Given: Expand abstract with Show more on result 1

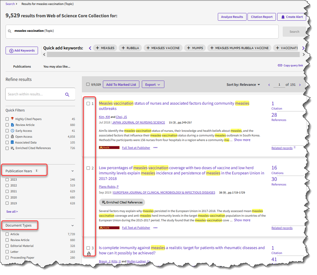Looking at the screenshot, I should tap(242, 140).
